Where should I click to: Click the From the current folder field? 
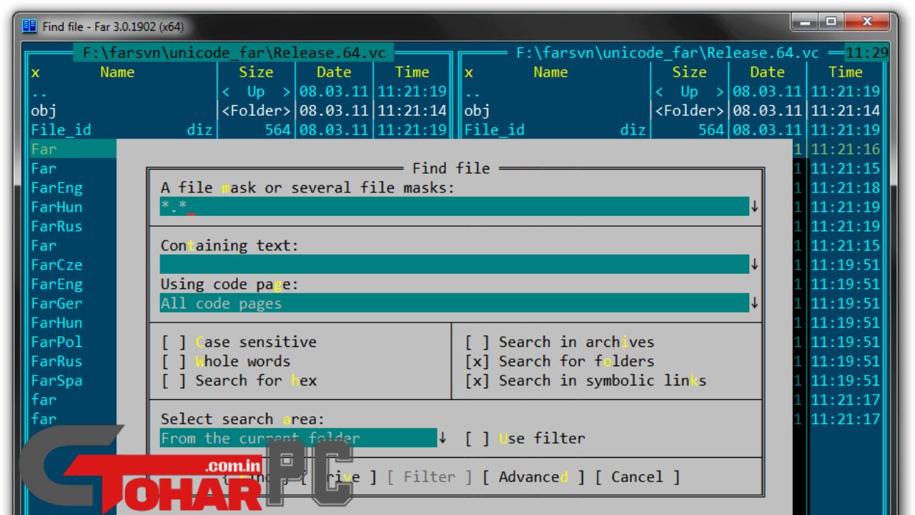(298, 438)
